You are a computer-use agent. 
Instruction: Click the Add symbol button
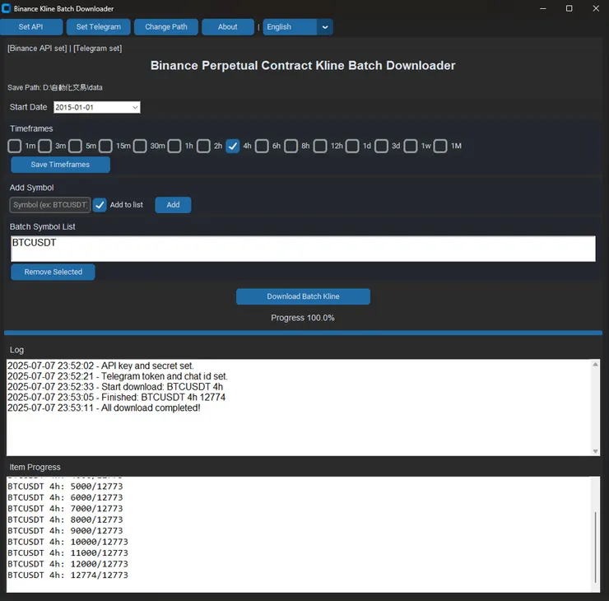tap(173, 205)
